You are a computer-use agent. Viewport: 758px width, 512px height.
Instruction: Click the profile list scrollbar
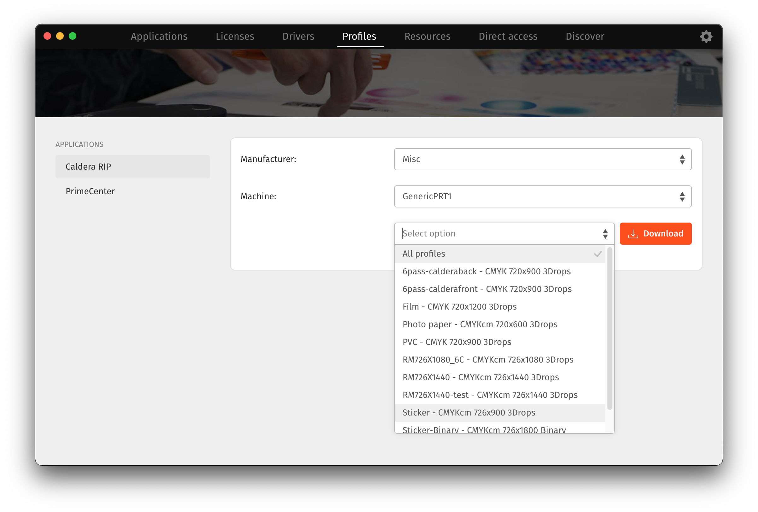coord(609,328)
